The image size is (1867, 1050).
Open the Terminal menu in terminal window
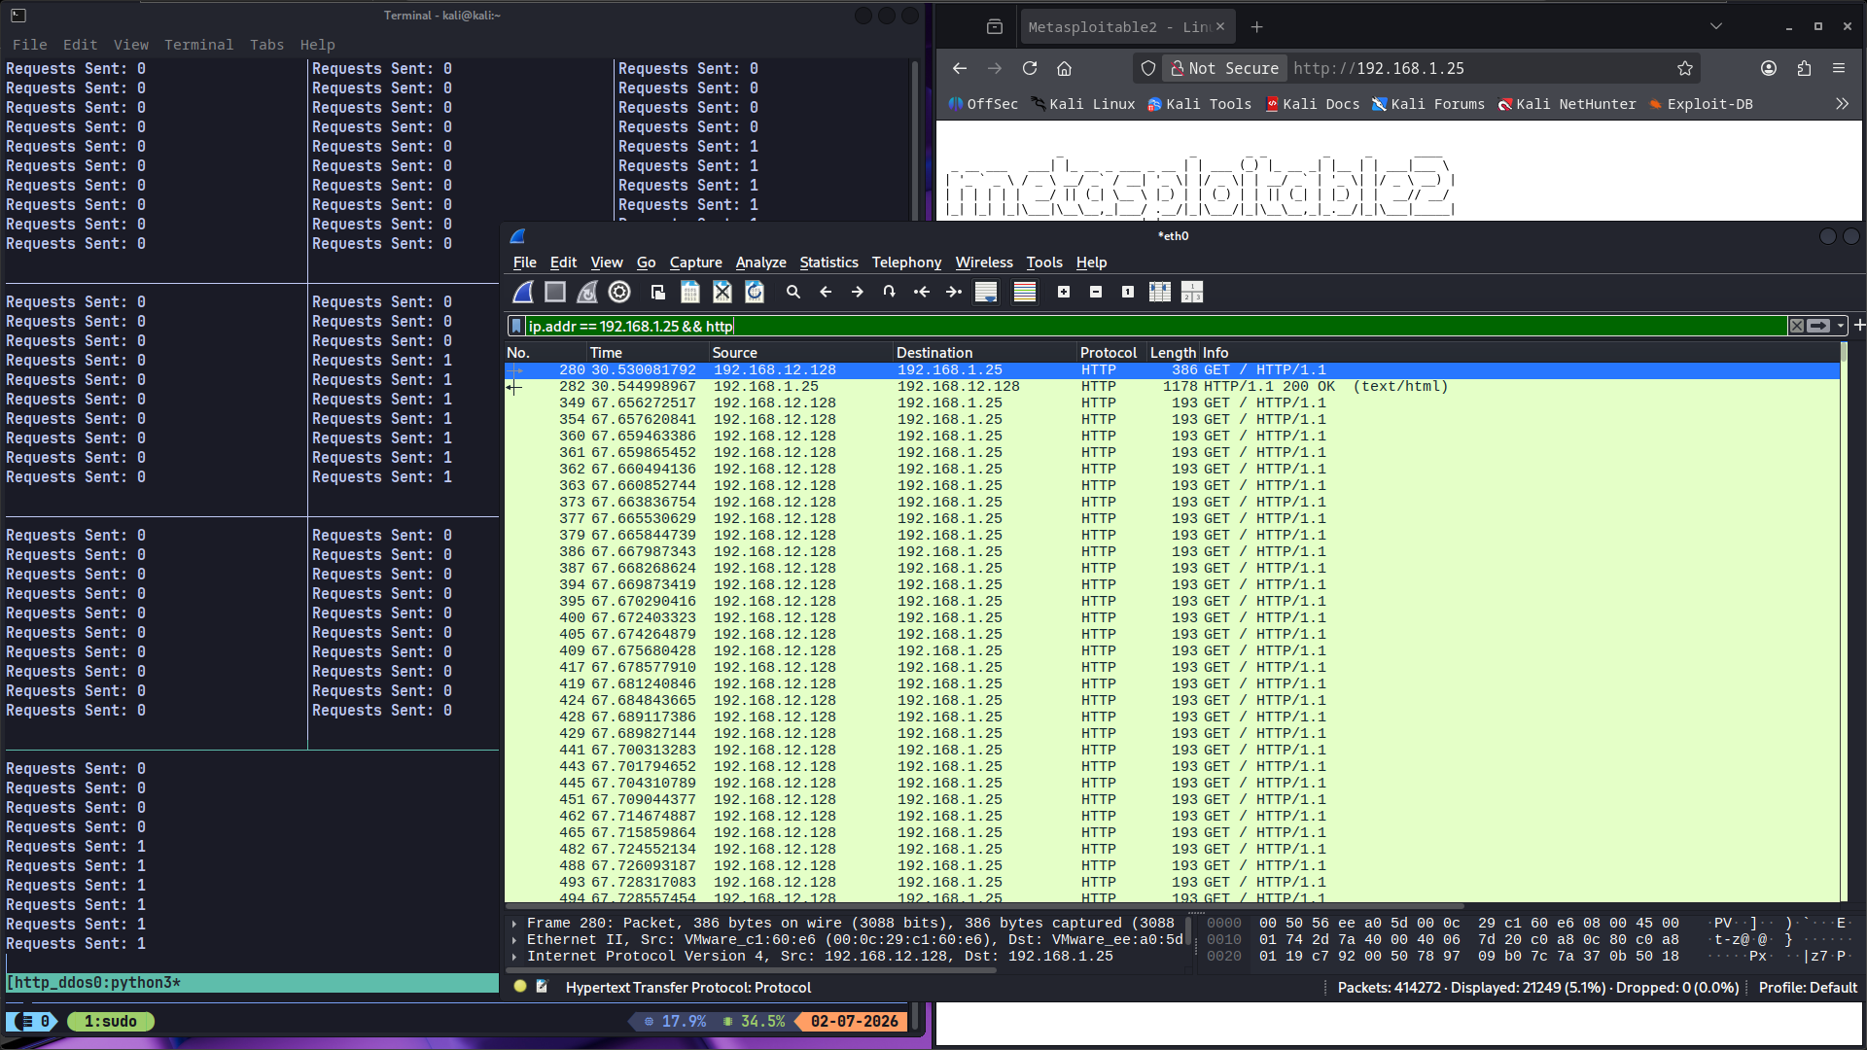198,45
